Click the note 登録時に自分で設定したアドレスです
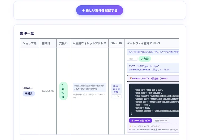 click(89, 96)
